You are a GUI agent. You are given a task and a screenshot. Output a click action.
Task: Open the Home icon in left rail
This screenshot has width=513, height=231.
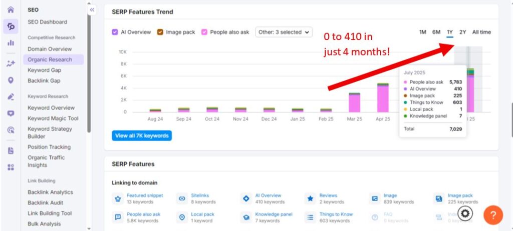tap(11, 10)
